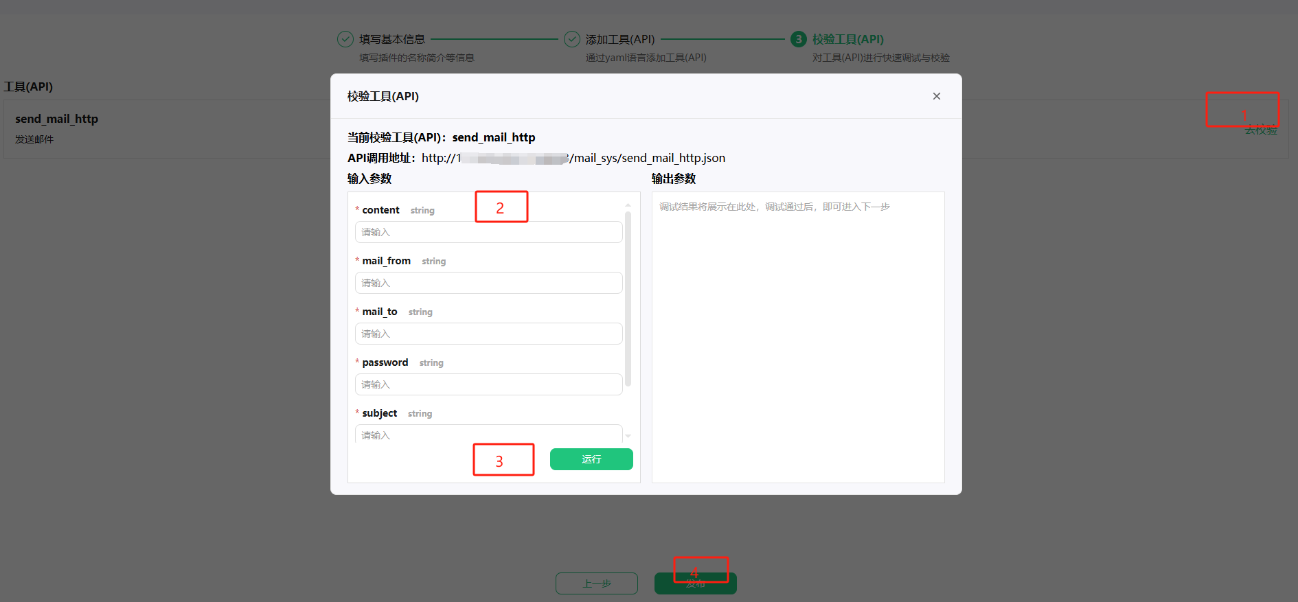
Task: Click the 添加工具(API) step checkmark icon
Action: click(572, 39)
